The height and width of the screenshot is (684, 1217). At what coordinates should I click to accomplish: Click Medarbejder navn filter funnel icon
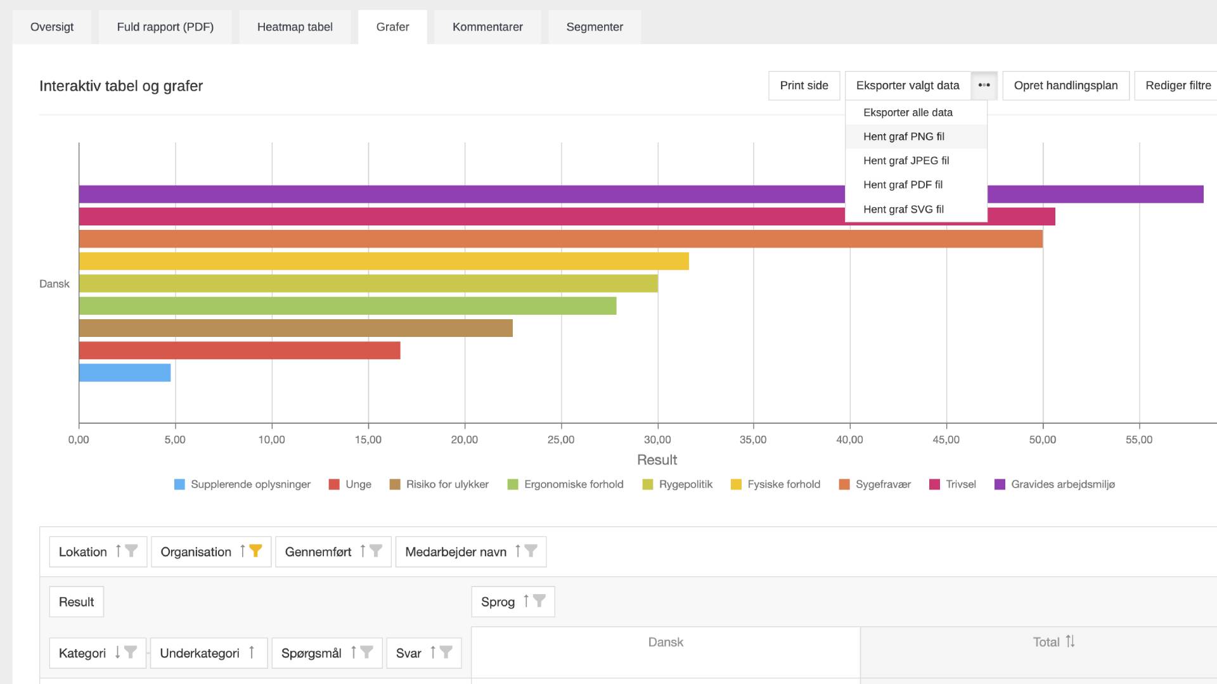(531, 551)
